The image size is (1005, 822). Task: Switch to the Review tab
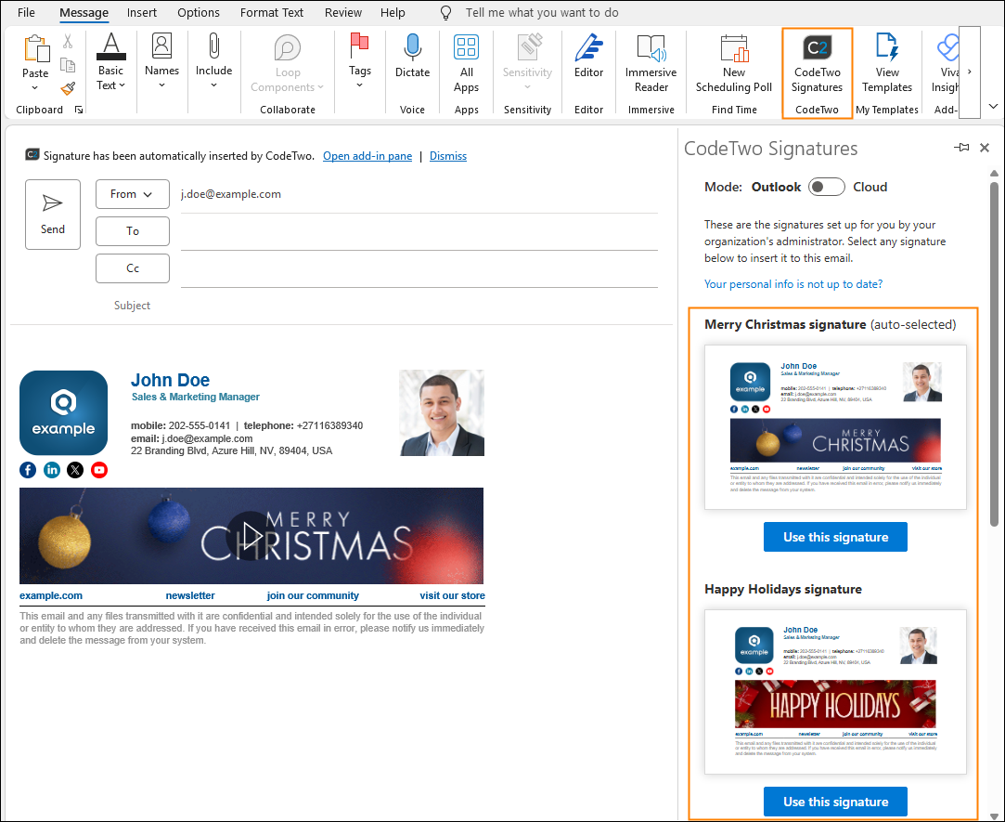point(343,12)
